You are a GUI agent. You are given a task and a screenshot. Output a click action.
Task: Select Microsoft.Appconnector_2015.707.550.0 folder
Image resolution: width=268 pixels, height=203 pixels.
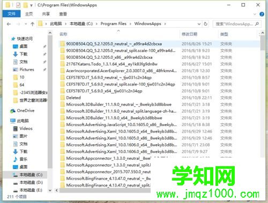108,171
